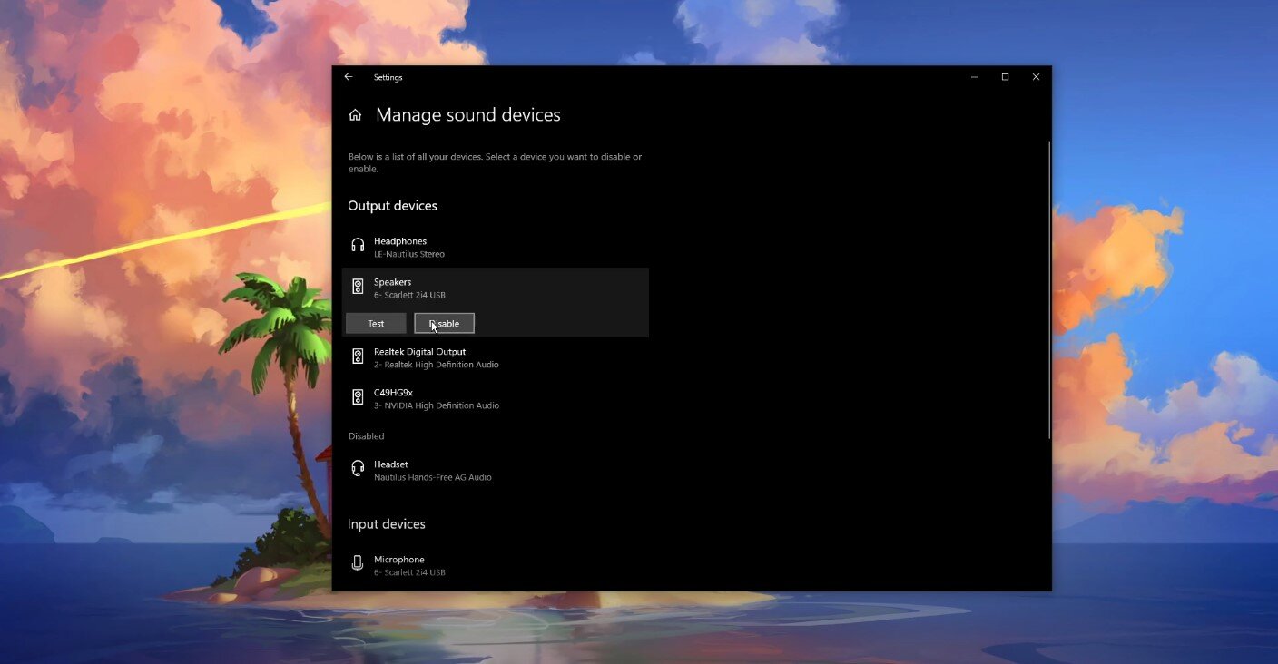Viewport: 1278px width, 664px height.
Task: Click the Speakers device name label
Action: tap(392, 282)
